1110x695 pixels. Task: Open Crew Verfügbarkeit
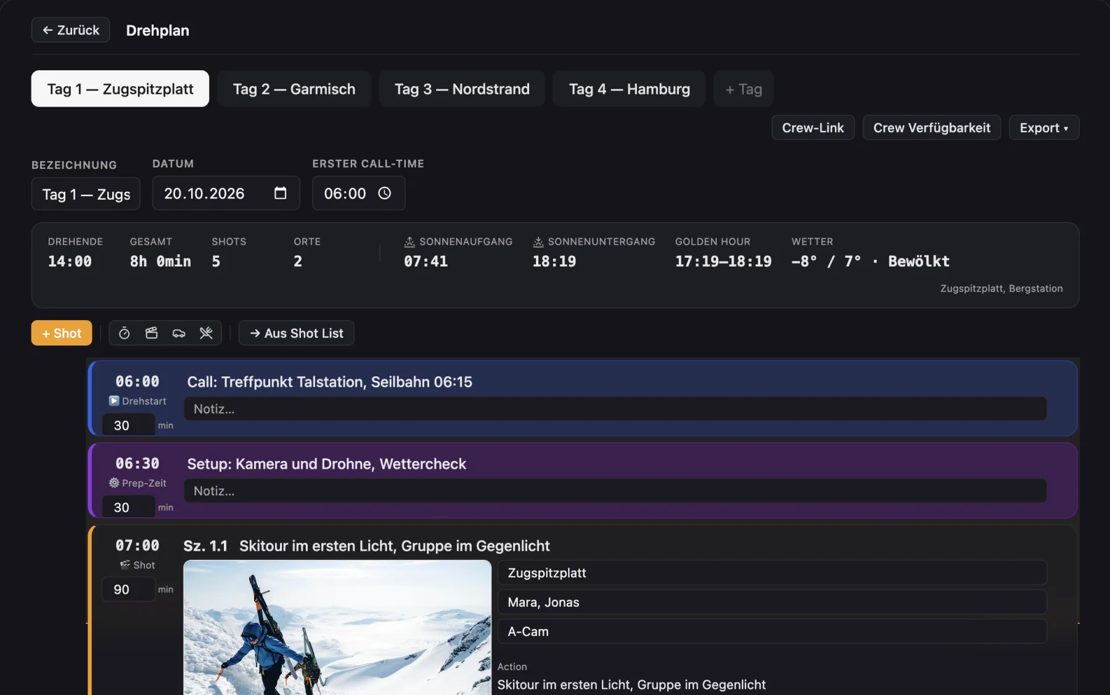pos(932,128)
